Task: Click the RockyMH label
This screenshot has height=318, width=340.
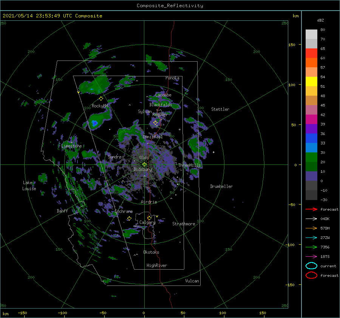Action: pos(100,106)
